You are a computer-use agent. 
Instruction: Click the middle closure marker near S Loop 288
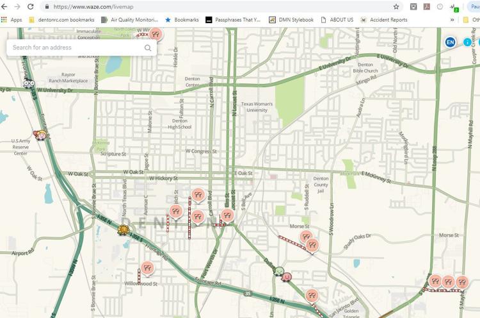448,282
